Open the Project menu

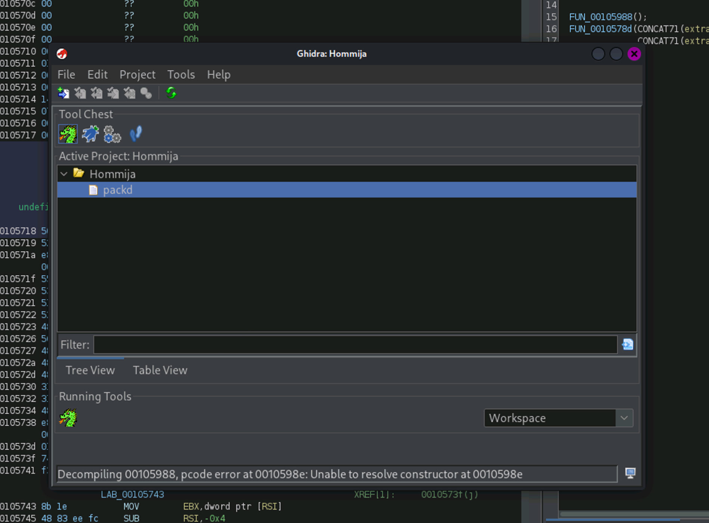tap(137, 75)
